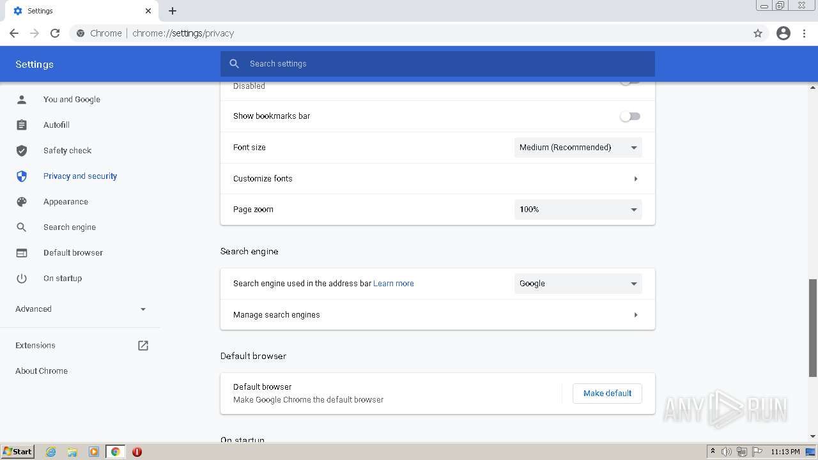Click the Autofill clipboard icon
Image resolution: width=818 pixels, height=460 pixels.
(x=22, y=125)
